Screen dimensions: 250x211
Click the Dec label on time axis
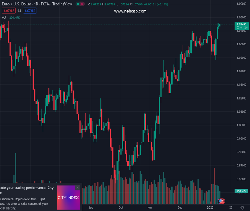tap(180, 208)
